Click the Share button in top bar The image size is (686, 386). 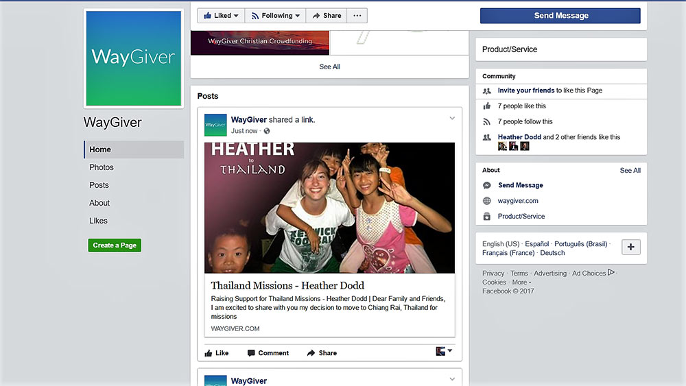(327, 16)
